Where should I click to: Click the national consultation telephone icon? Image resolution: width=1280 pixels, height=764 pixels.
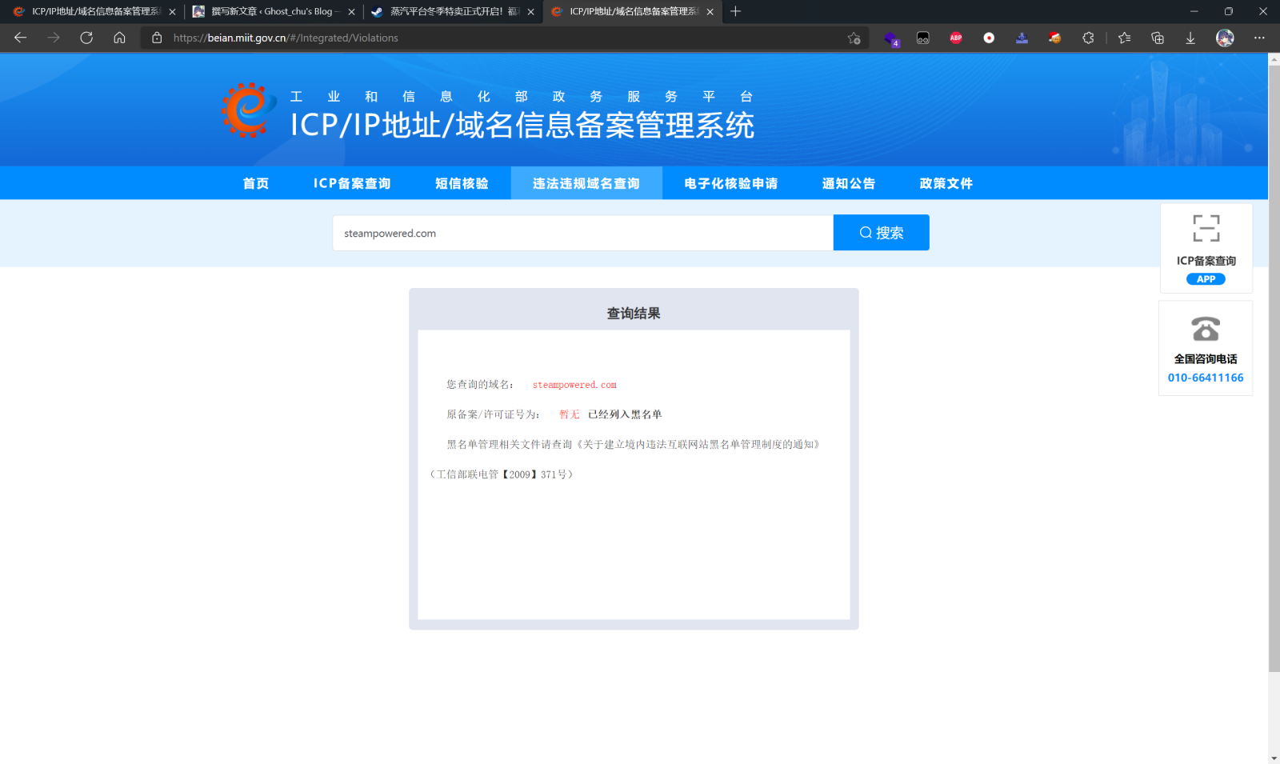pyautogui.click(x=1206, y=329)
